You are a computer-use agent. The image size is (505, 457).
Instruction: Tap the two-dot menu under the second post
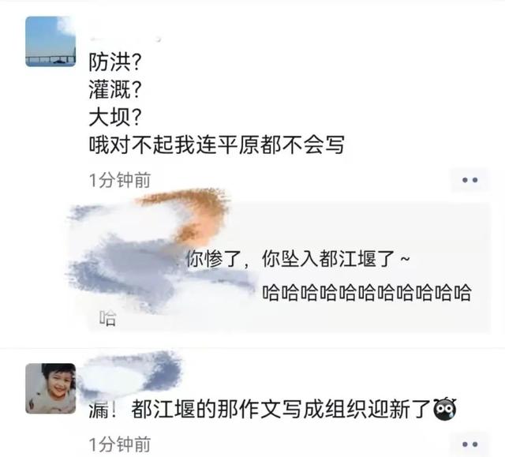470,444
